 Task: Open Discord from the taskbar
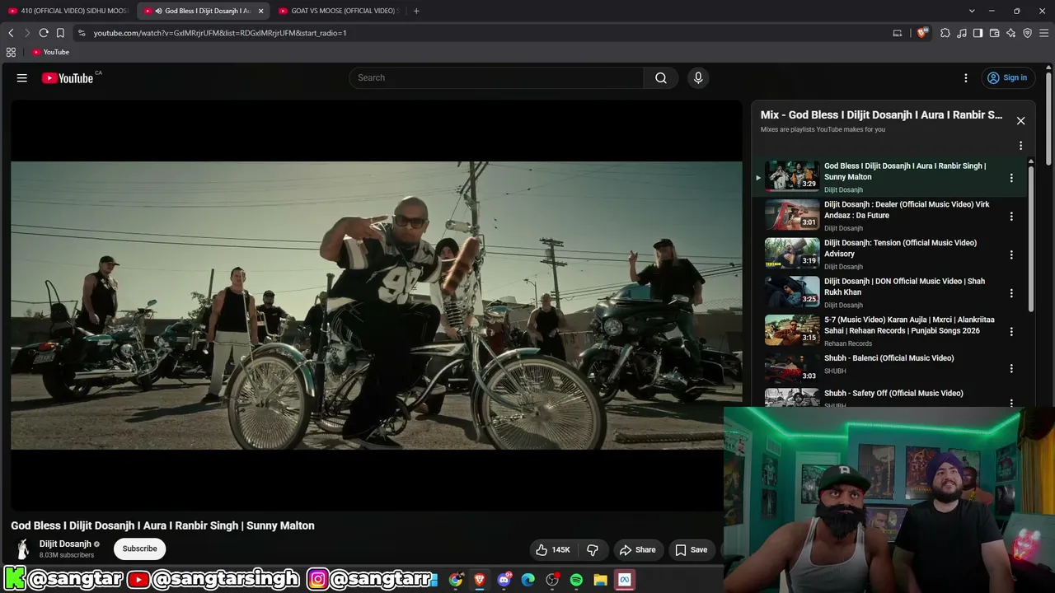[x=504, y=580]
